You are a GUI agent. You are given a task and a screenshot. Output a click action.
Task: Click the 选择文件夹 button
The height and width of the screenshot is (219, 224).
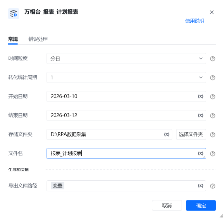191,135
